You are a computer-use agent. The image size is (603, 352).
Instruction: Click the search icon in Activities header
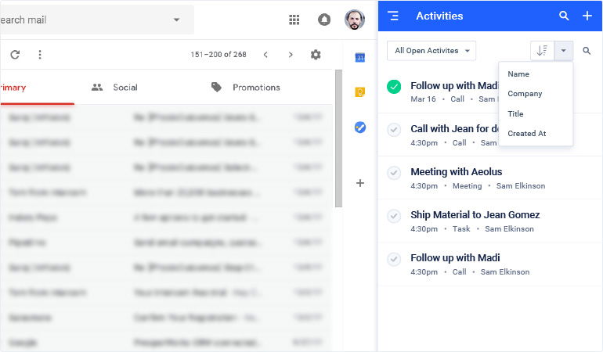click(564, 16)
